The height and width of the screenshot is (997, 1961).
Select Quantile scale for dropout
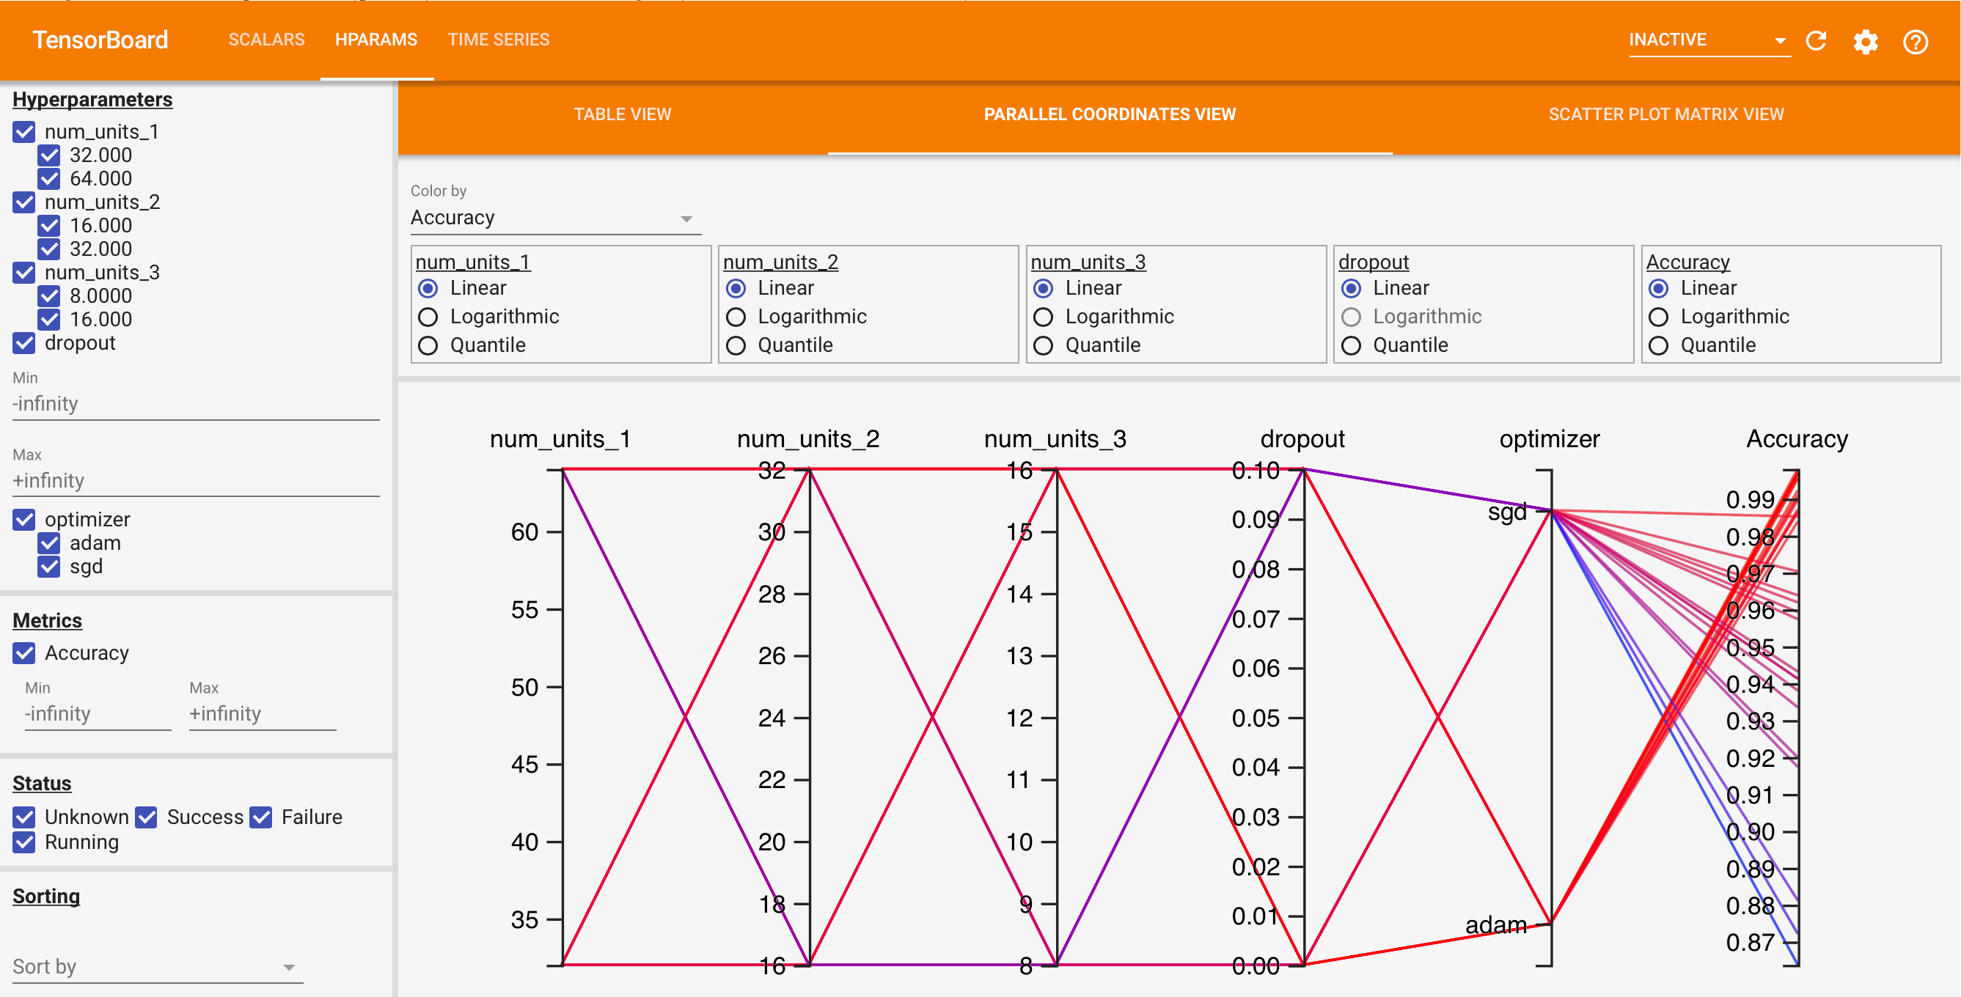1352,345
